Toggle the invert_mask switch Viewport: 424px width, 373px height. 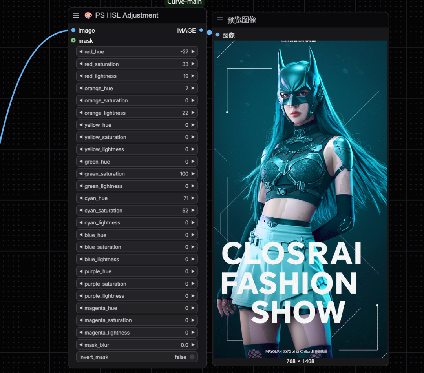192,357
